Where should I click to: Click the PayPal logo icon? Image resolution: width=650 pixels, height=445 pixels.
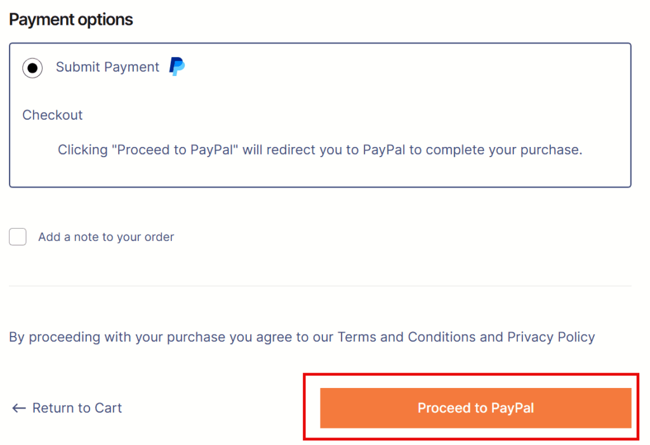[177, 66]
